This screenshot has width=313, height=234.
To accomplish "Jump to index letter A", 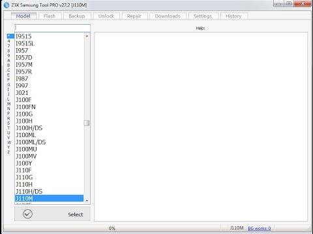I will pyautogui.click(x=8, y=60).
